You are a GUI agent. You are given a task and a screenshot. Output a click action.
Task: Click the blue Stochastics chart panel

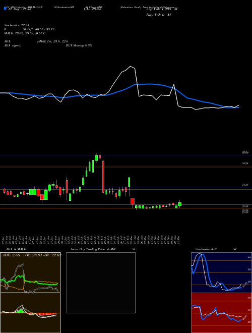point(221,272)
